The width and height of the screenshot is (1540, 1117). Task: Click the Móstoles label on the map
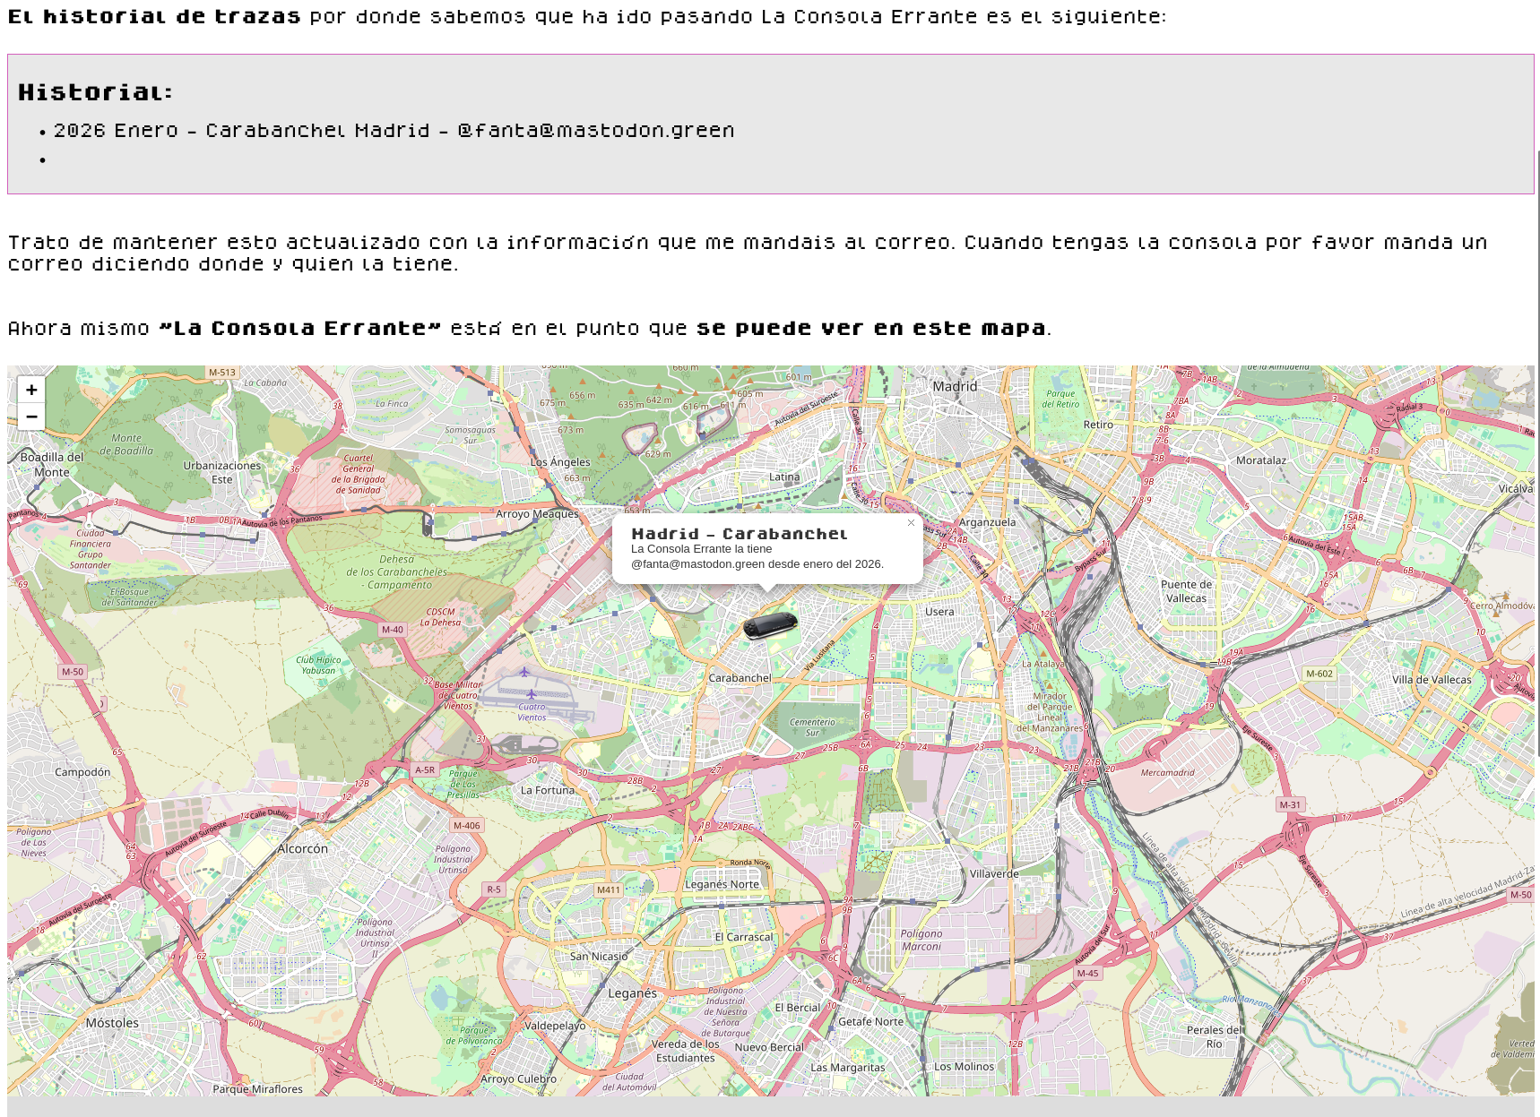(x=112, y=1023)
